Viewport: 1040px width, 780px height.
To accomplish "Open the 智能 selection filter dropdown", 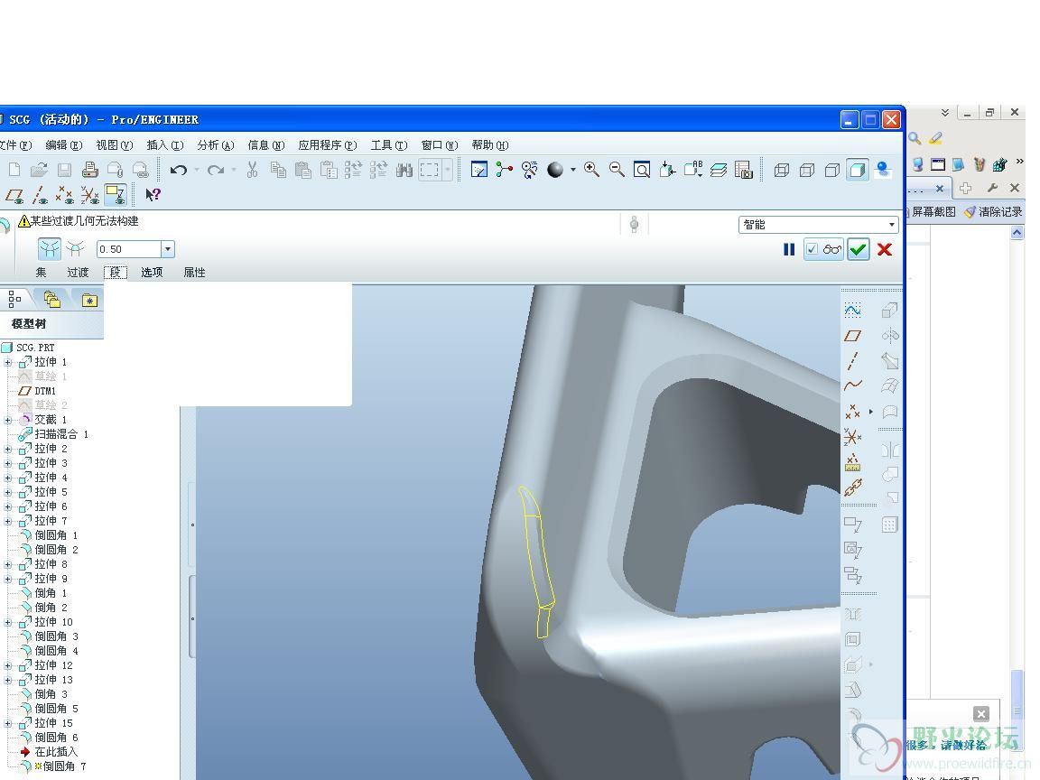I will pyautogui.click(x=891, y=225).
